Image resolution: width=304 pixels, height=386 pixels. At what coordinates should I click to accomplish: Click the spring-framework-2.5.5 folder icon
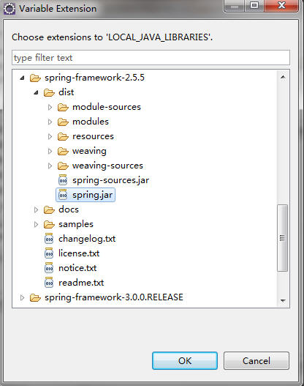coord(35,78)
